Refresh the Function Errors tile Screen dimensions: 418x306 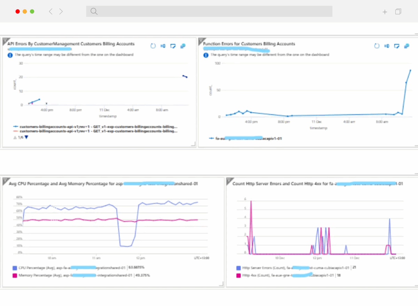coord(376,46)
